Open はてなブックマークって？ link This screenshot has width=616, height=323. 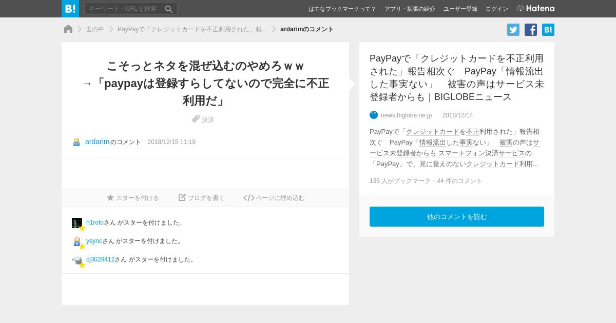[x=342, y=9]
